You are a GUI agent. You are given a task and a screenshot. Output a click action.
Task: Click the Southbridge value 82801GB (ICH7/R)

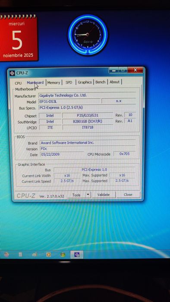click(x=88, y=121)
